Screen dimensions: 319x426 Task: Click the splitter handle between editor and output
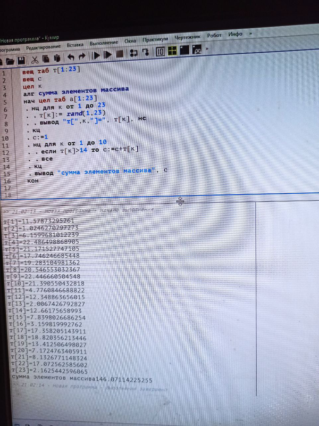tap(180, 201)
